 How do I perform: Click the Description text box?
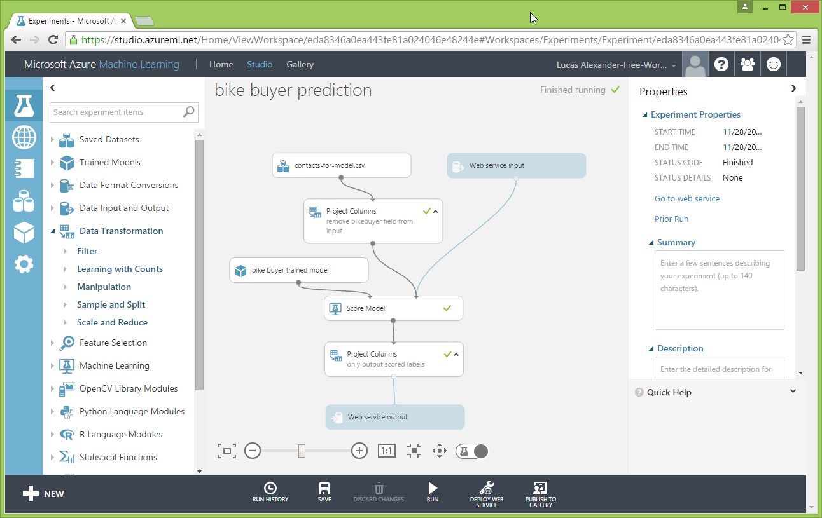point(719,368)
